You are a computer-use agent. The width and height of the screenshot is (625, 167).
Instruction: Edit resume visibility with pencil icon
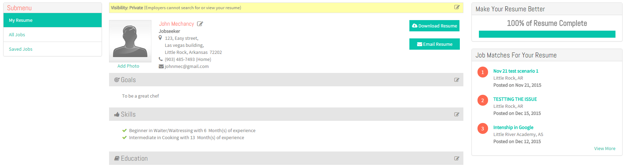coord(457,7)
